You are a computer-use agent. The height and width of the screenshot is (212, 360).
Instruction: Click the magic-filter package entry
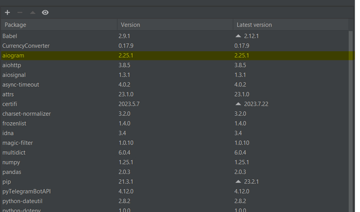[x=17, y=143]
